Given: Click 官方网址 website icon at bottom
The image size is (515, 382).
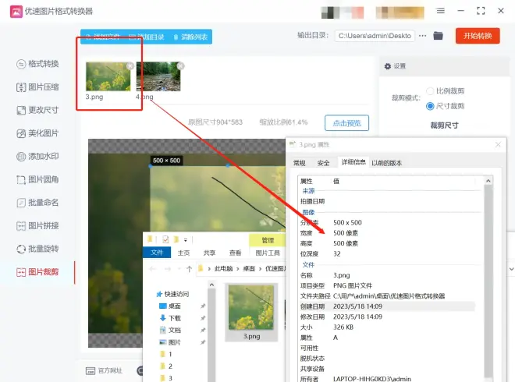Looking at the screenshot, I should (91, 371).
